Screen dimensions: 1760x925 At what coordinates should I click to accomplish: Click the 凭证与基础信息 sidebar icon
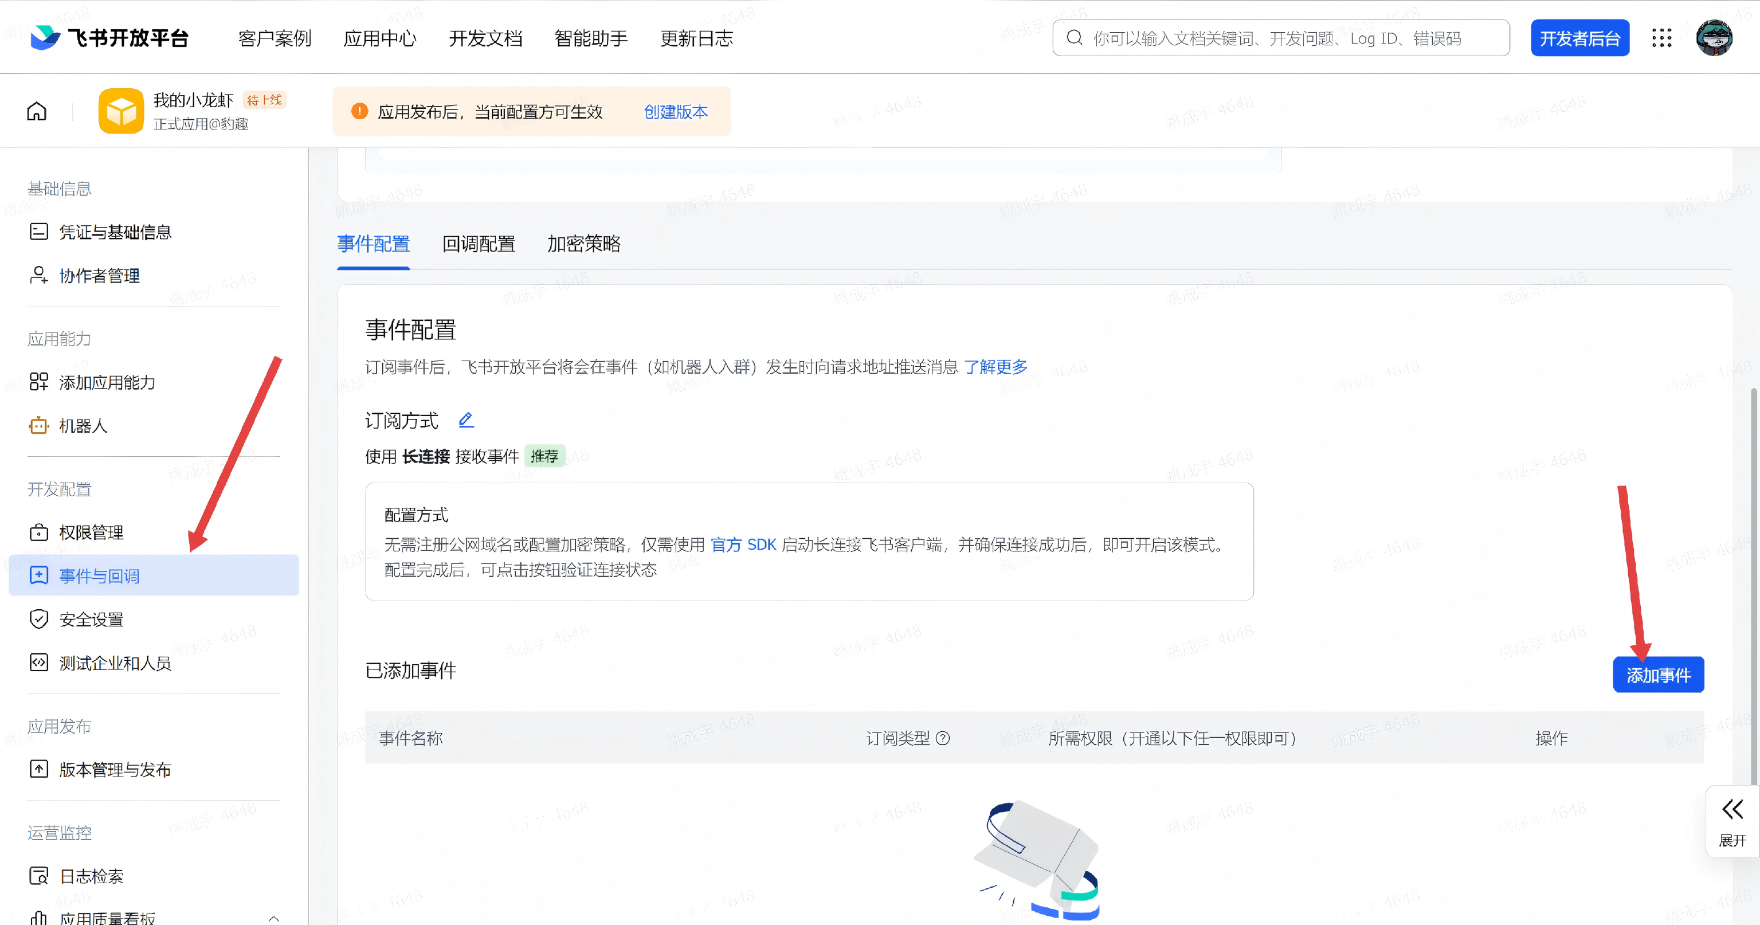pyautogui.click(x=39, y=232)
